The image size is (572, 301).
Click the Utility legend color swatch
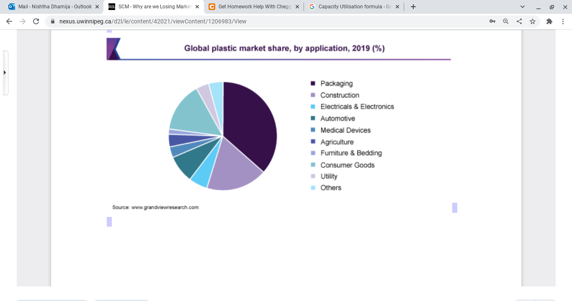[x=313, y=176]
